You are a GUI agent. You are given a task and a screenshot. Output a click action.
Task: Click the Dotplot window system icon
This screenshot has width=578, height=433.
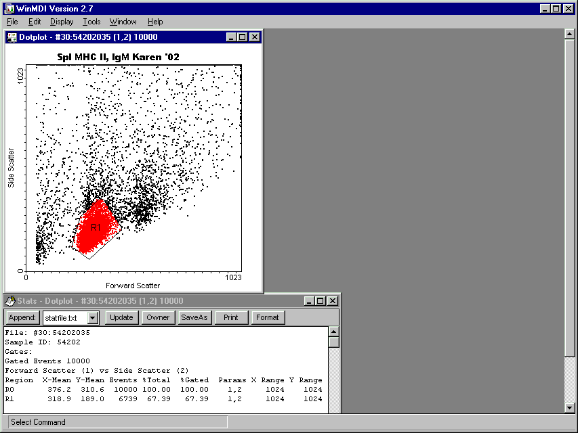12,37
